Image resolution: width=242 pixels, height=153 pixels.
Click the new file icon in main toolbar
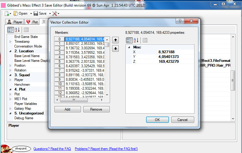(x=6, y=13)
